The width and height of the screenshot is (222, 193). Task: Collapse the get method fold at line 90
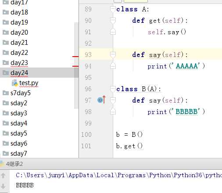pyautogui.click(x=113, y=20)
